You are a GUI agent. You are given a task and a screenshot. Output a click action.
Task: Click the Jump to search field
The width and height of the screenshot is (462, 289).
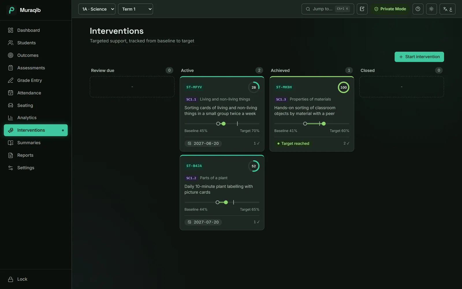click(328, 9)
